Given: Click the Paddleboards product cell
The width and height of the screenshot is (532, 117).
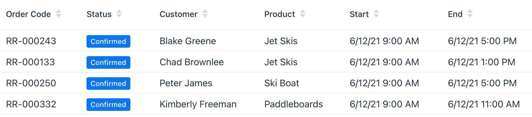Looking at the screenshot, I should click(x=294, y=104).
